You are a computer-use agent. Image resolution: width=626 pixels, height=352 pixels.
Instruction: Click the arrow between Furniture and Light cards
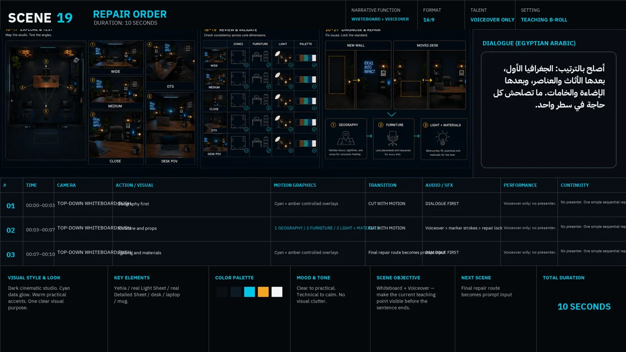click(x=417, y=136)
